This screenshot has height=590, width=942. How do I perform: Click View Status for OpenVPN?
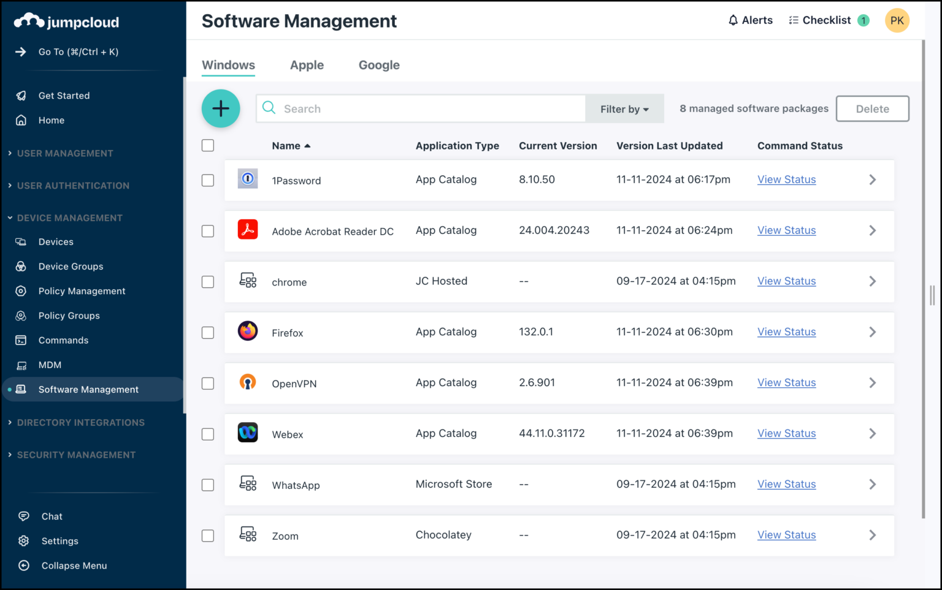pyautogui.click(x=786, y=382)
